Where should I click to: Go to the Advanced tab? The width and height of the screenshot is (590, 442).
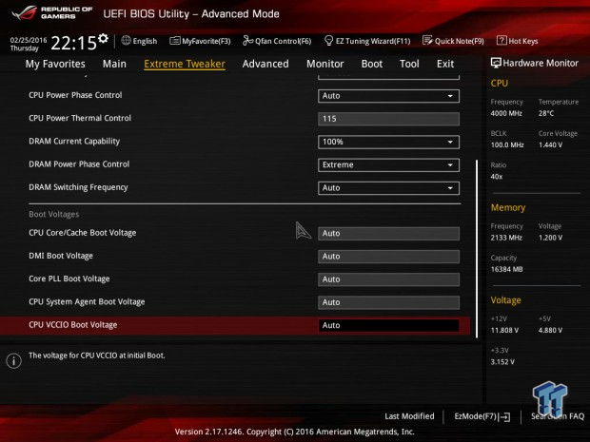click(265, 64)
